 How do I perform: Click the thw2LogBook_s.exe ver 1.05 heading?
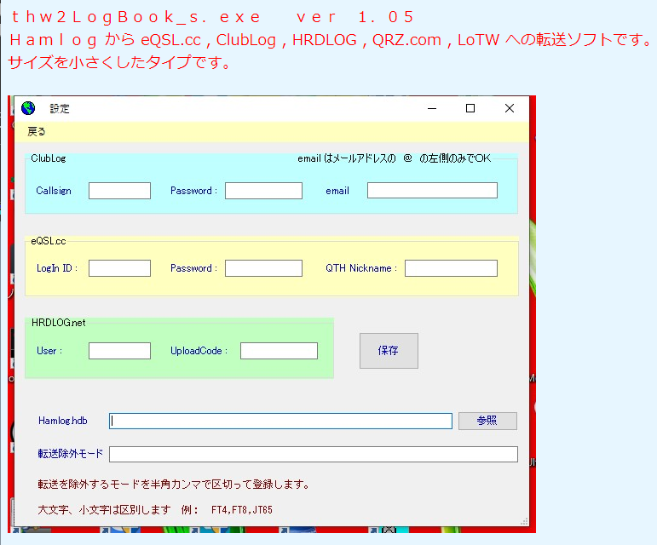213,17
